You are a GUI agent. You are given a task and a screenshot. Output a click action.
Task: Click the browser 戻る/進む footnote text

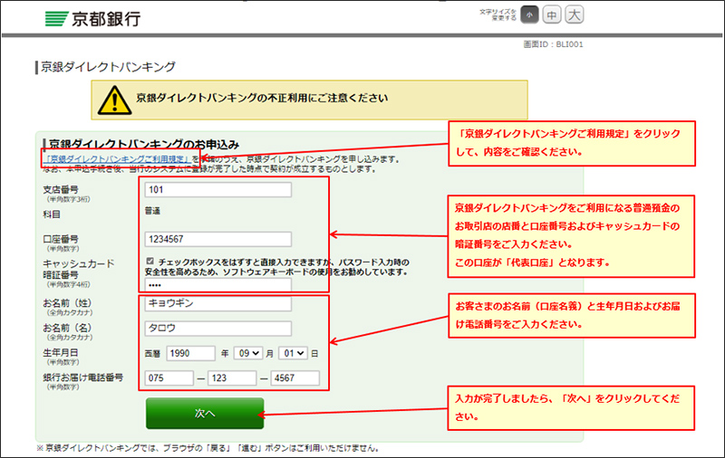coord(208,448)
